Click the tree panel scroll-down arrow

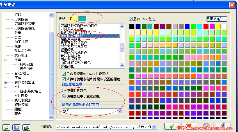click(x=51, y=117)
